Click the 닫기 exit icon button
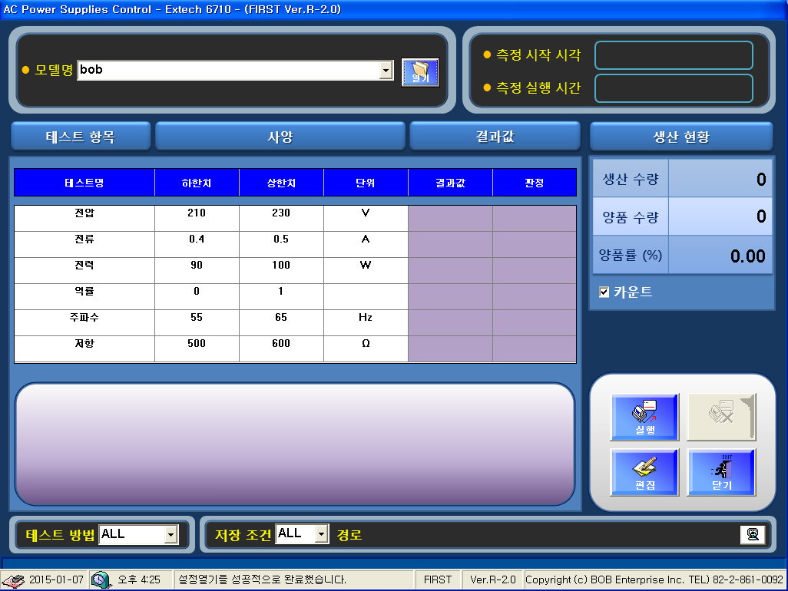 [721, 472]
